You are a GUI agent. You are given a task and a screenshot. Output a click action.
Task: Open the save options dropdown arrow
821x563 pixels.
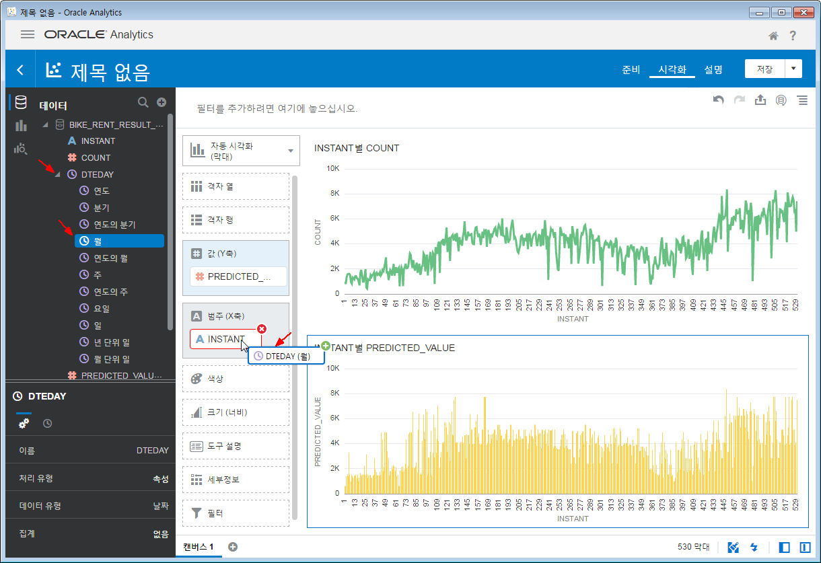point(794,69)
